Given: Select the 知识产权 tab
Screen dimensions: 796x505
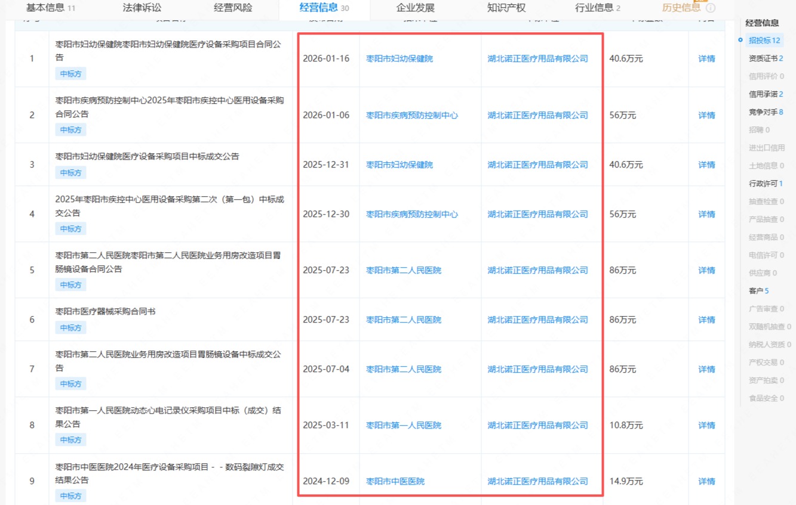Looking at the screenshot, I should pyautogui.click(x=506, y=8).
